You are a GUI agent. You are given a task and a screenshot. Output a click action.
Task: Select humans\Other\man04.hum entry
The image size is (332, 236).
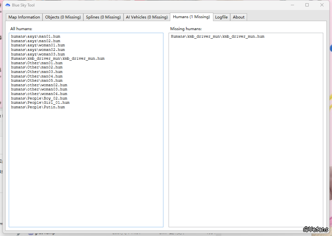coord(37,76)
